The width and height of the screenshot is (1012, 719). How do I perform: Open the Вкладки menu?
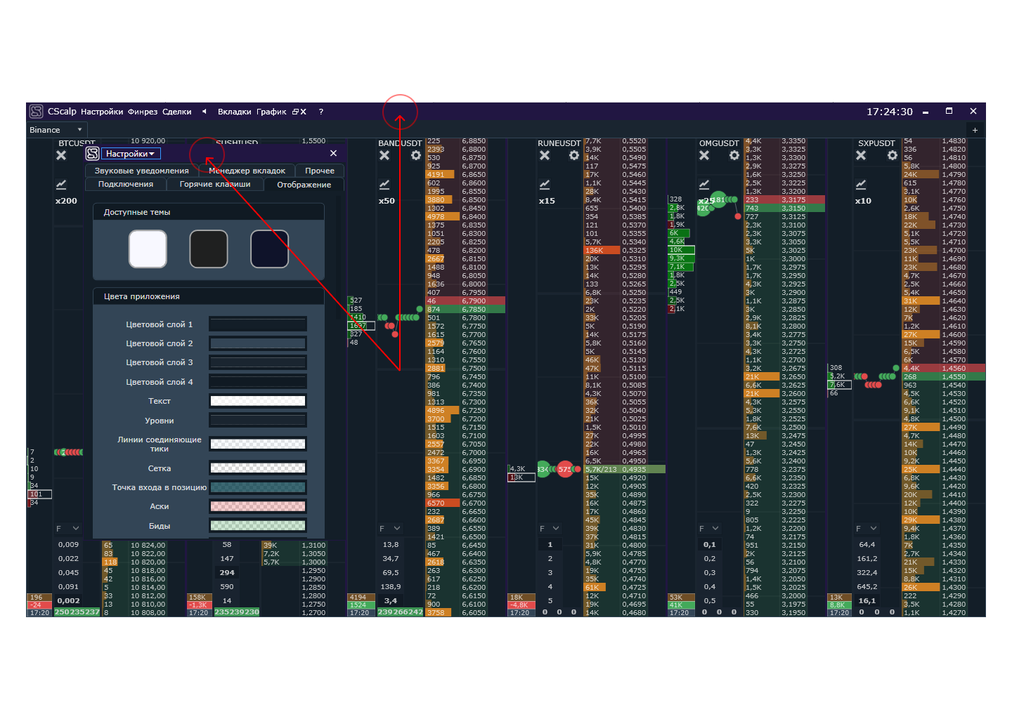tap(235, 112)
